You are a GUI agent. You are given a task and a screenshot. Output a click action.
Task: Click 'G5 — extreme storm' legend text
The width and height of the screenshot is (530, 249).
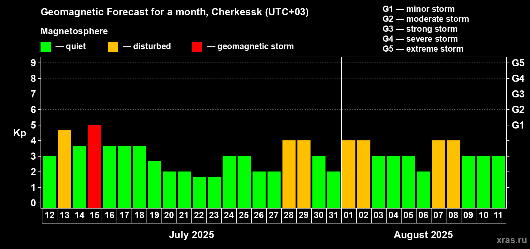(423, 49)
